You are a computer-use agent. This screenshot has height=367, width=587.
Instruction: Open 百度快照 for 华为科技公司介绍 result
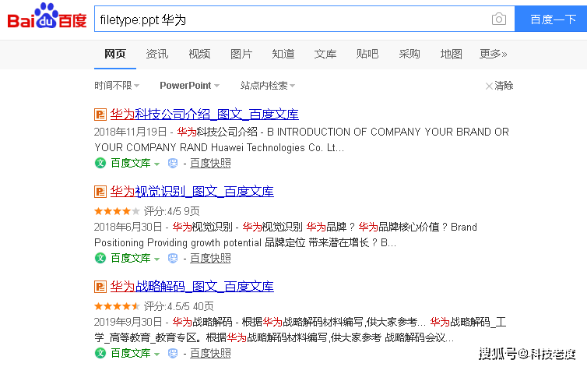click(x=210, y=164)
